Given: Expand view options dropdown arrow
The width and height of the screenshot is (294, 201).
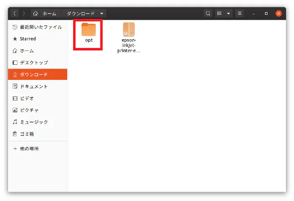Looking at the screenshot, I should pyautogui.click(x=228, y=13).
